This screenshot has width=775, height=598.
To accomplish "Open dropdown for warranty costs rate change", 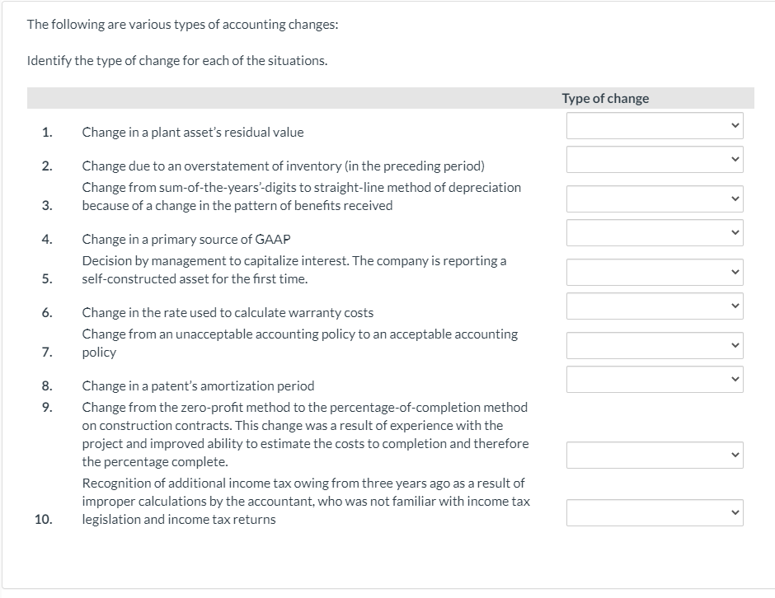I will click(x=655, y=306).
